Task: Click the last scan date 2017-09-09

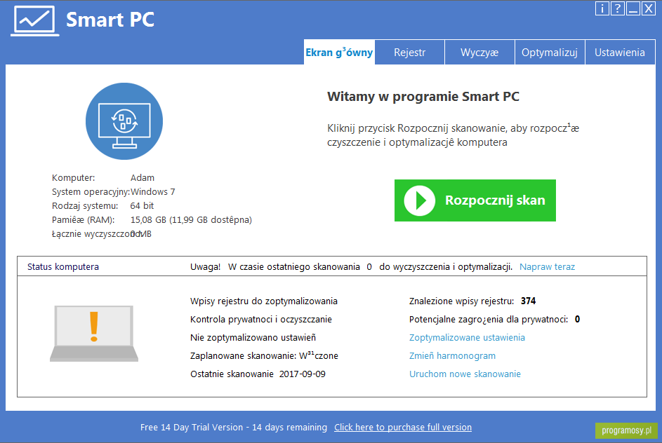Action: tap(303, 374)
